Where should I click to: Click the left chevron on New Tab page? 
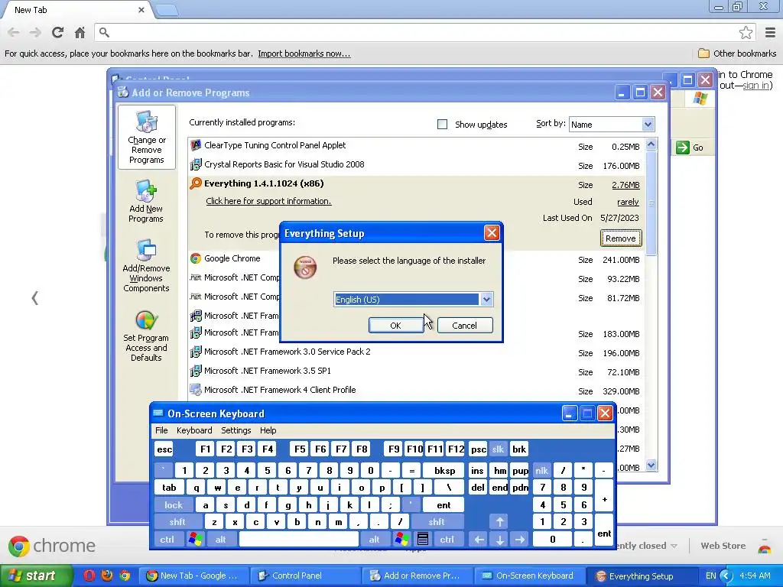[34, 298]
